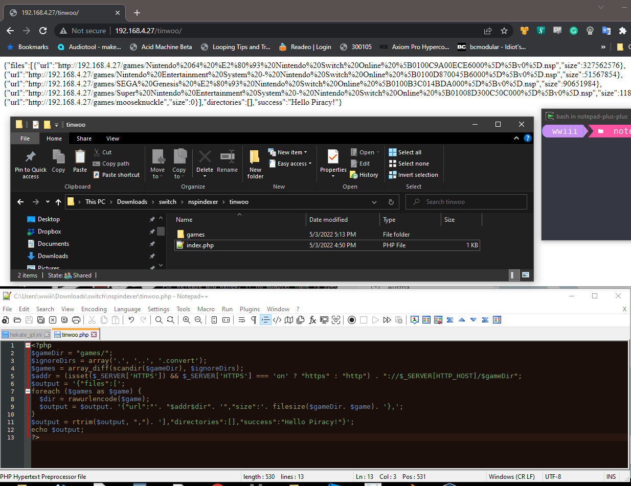Screen dimensions: 631x486
Task: Click Invert selection in Explorer ribbon
Action: 413,175
